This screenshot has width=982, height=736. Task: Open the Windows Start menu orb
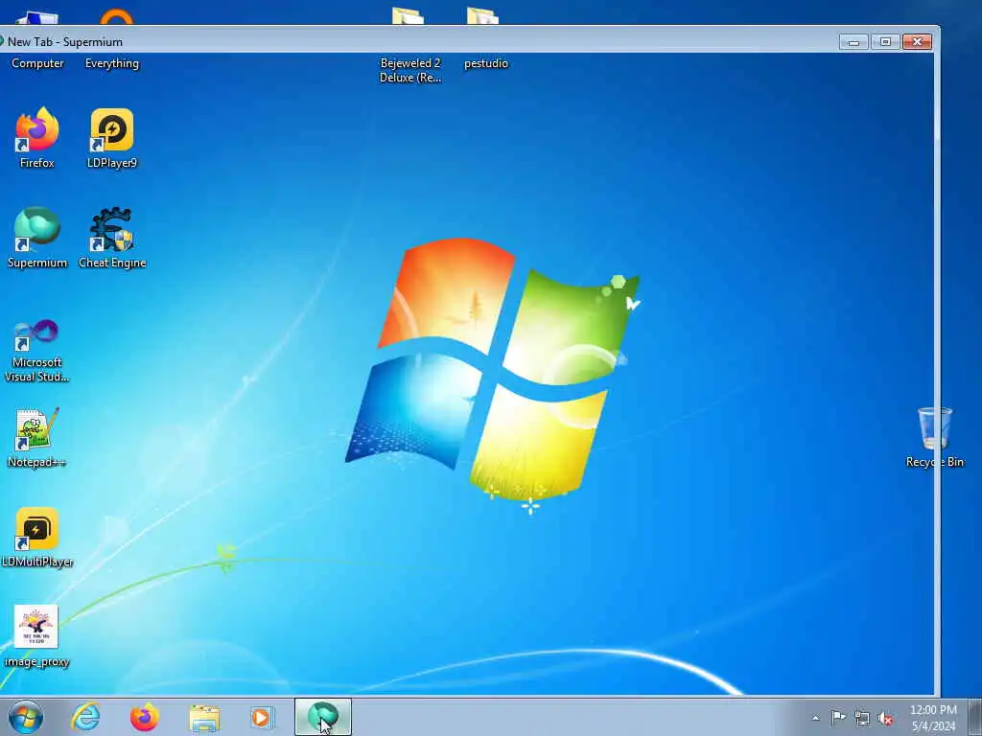pyautogui.click(x=26, y=717)
